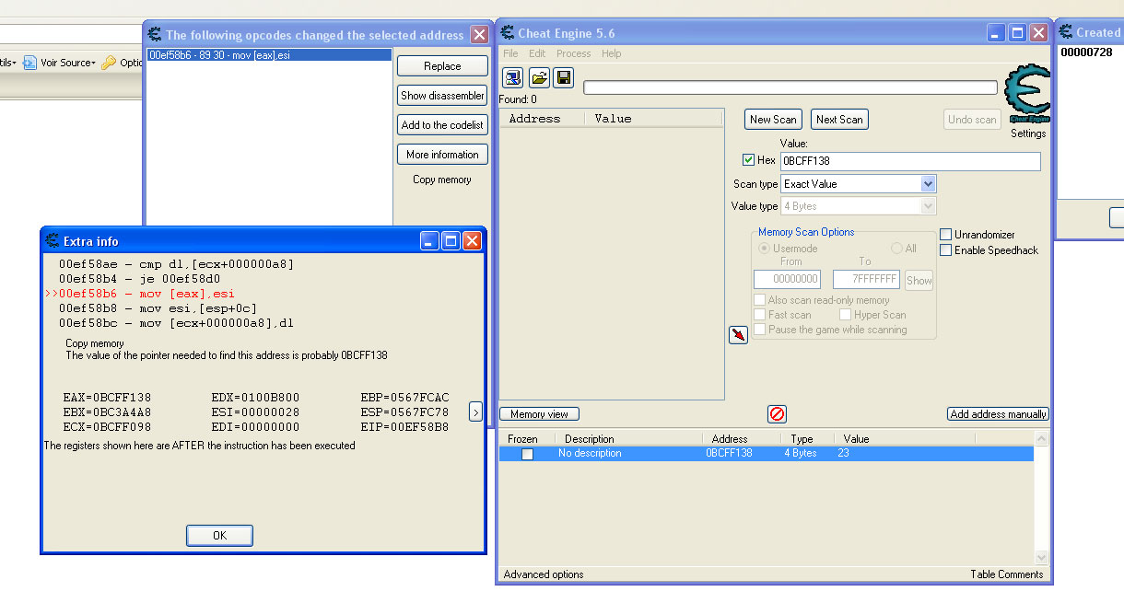Click OK in Extra info window
This screenshot has width=1124, height=603.
tap(219, 535)
